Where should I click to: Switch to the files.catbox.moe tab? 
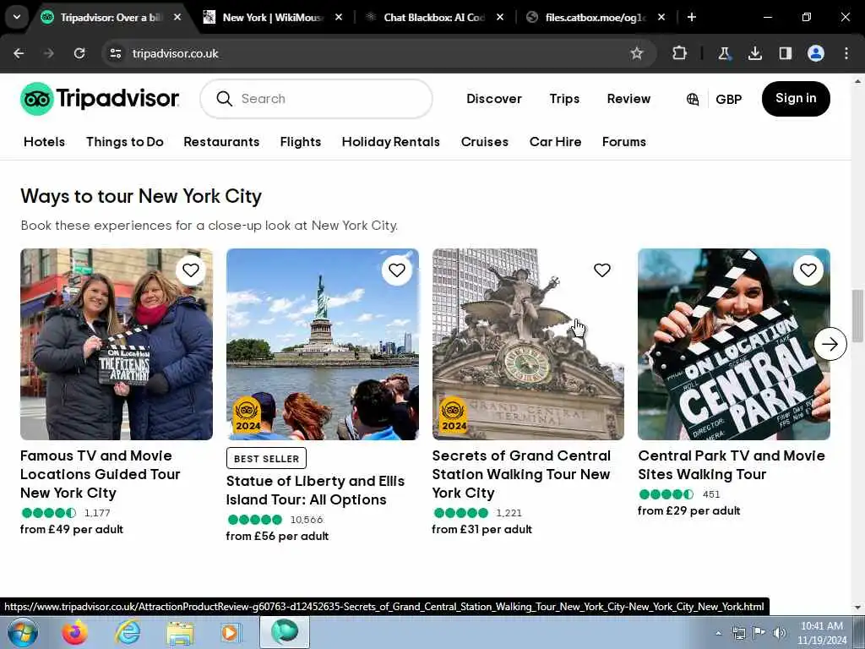click(596, 17)
